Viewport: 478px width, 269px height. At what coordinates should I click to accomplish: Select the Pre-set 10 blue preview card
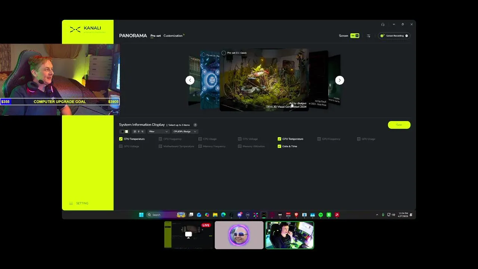(x=210, y=80)
